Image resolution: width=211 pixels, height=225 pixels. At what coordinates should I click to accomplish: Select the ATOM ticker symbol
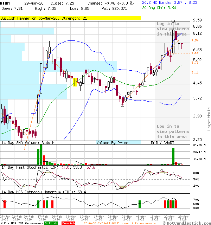click(x=5, y=3)
